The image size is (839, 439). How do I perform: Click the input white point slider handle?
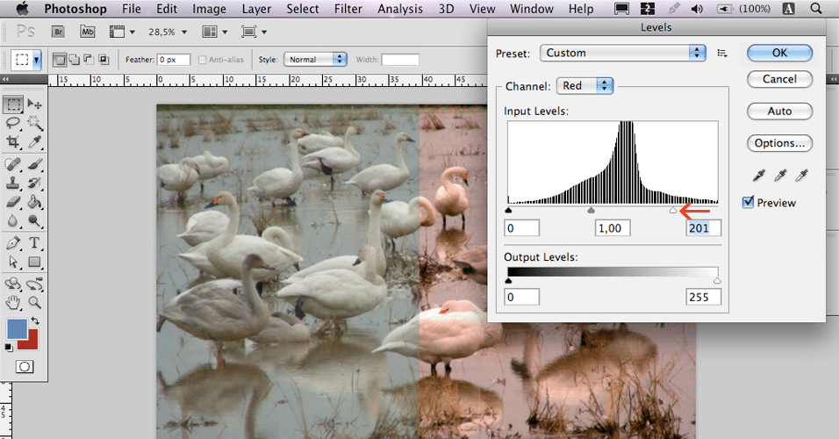(673, 211)
